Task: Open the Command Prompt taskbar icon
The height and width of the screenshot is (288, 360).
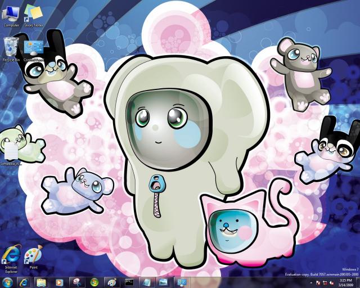Action: (x=129, y=282)
